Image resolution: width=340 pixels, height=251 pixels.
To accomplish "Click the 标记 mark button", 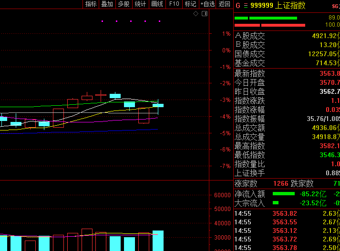I will (191, 4).
